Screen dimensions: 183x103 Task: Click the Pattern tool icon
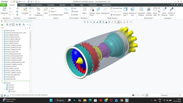pyautogui.click(x=84, y=9)
